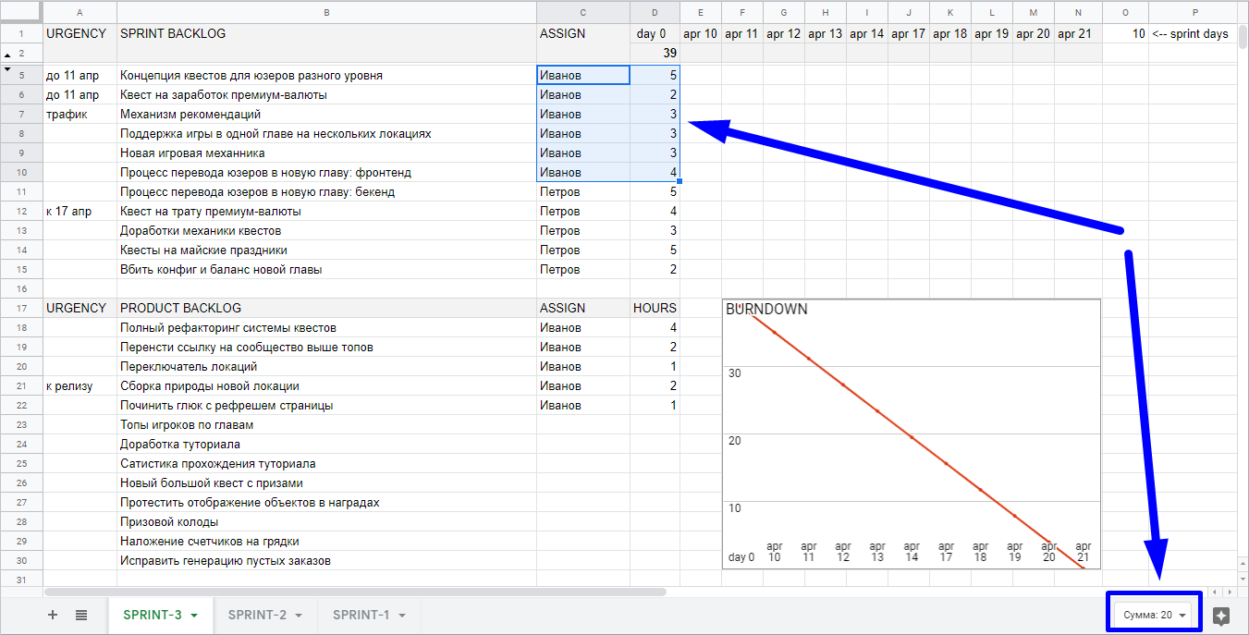Click the 'apr 14' column header cell
This screenshot has height=635, width=1249.
coord(866,34)
